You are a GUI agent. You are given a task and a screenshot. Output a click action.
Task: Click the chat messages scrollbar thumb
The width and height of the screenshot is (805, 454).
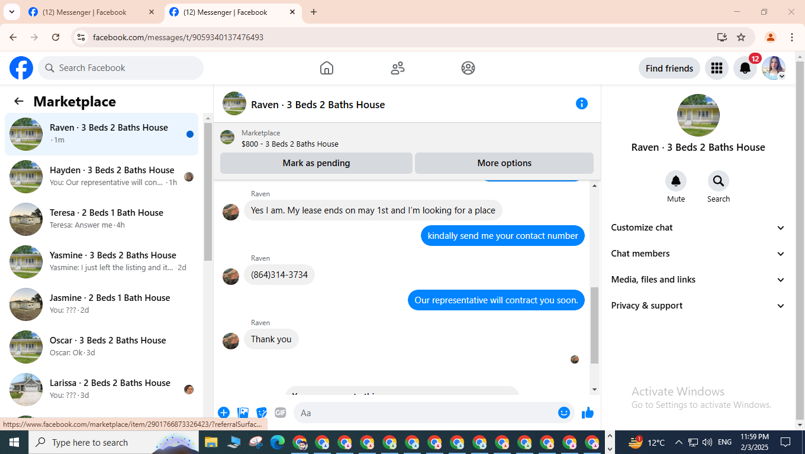pyautogui.click(x=595, y=325)
